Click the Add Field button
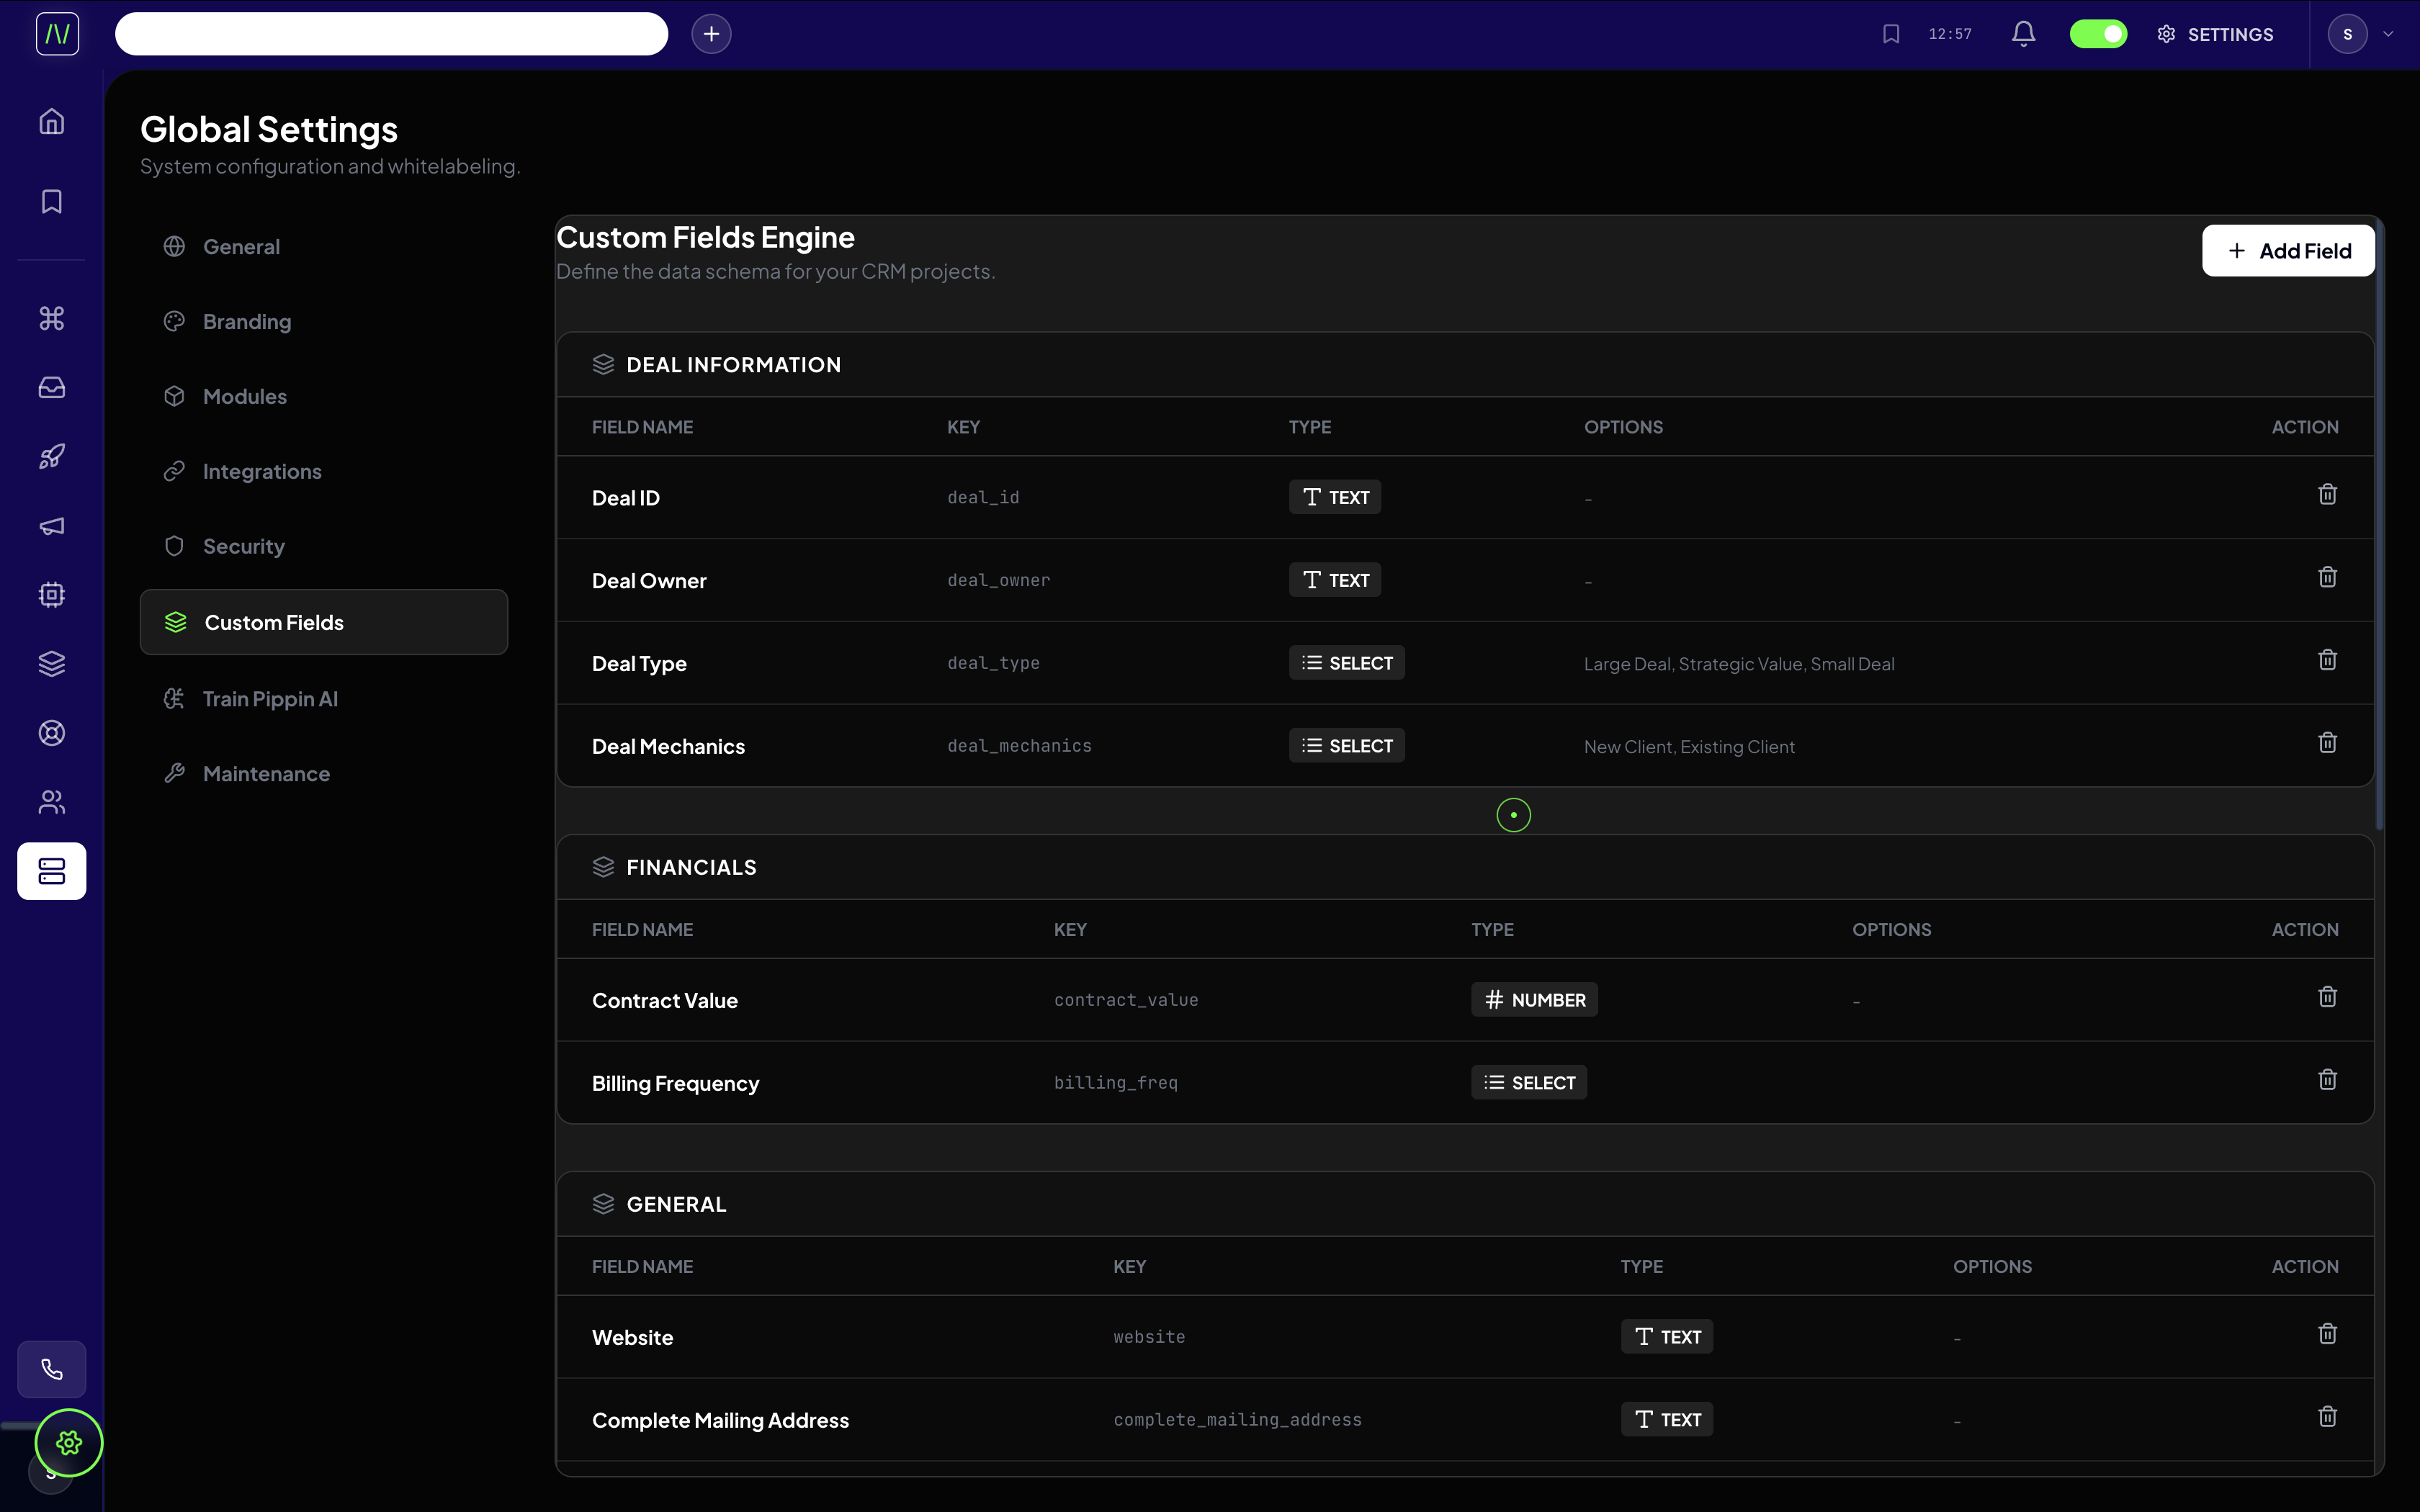This screenshot has height=1512, width=2420. tap(2288, 251)
